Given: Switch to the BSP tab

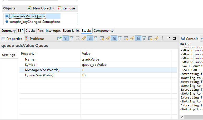Looking at the screenshot, I should (21, 31).
